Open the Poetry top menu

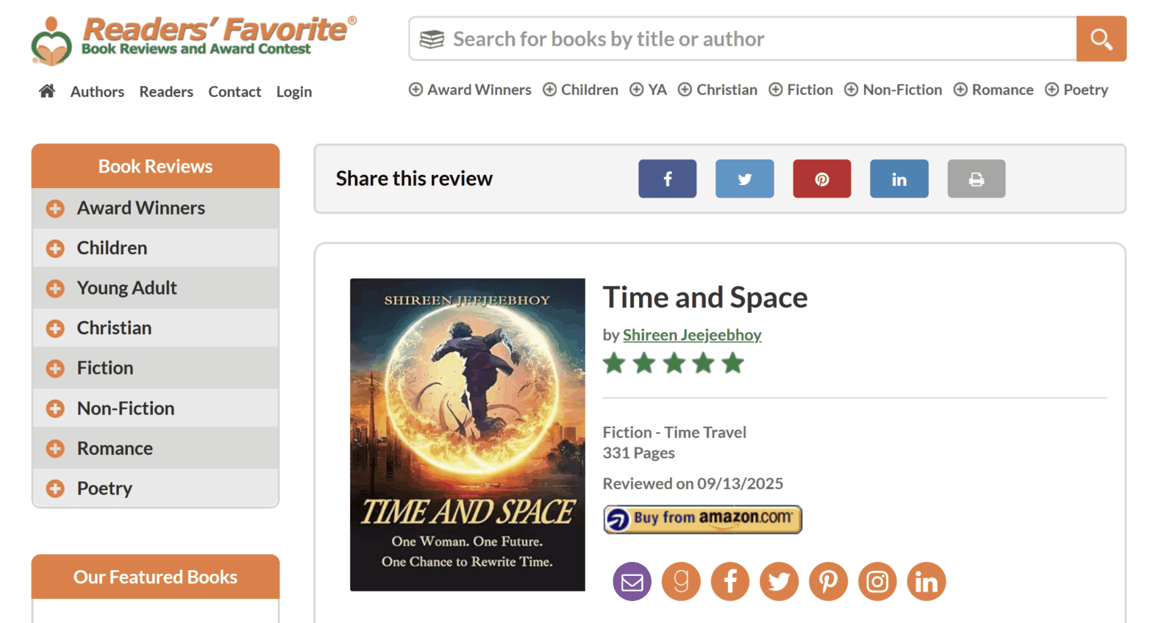(1077, 90)
